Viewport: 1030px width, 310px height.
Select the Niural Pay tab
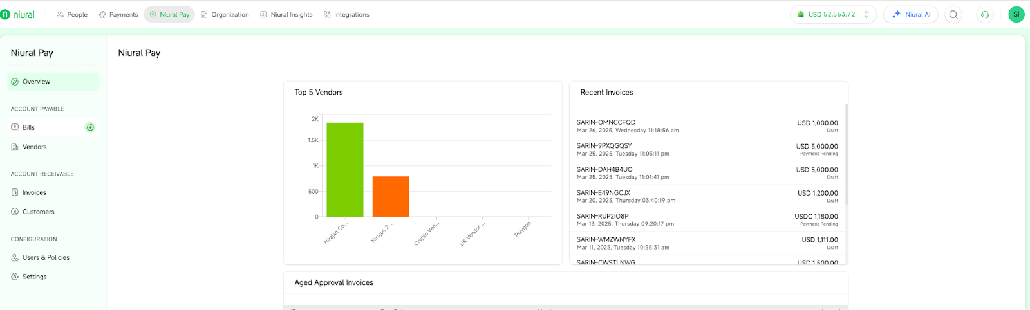point(169,14)
